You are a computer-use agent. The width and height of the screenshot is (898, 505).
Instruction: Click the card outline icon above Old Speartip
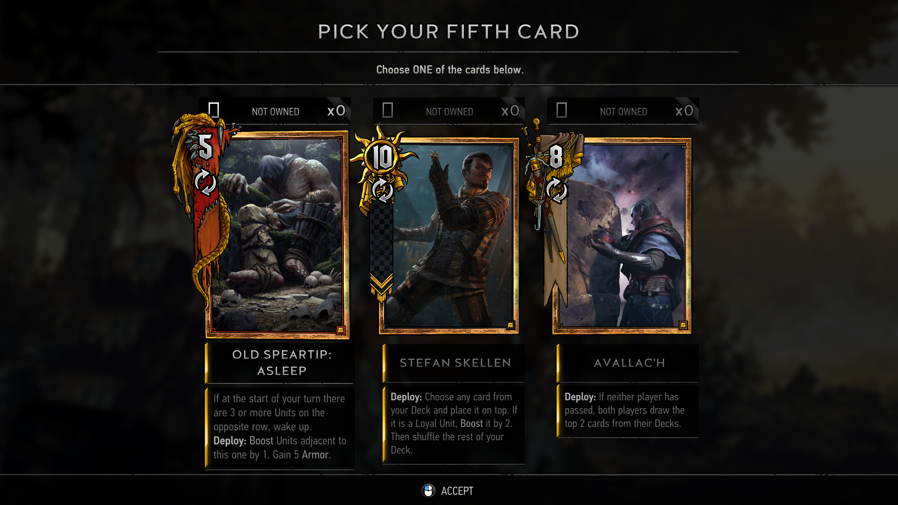point(214,110)
